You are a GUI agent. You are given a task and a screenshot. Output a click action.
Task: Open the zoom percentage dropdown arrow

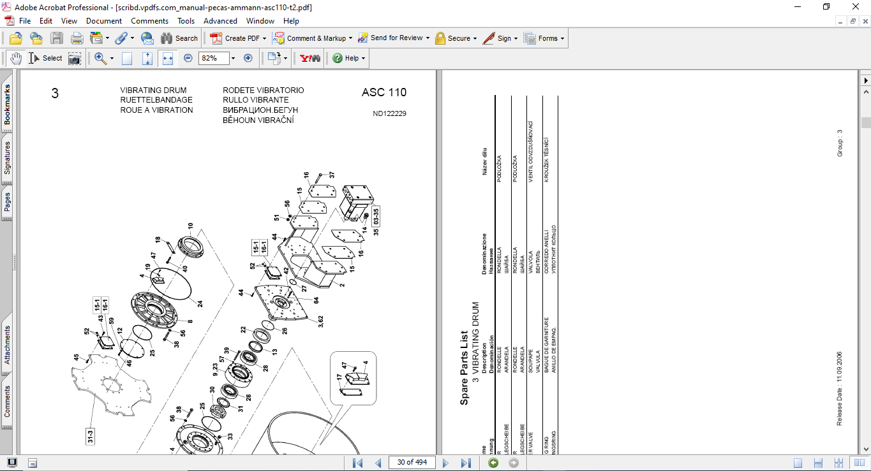tap(233, 58)
